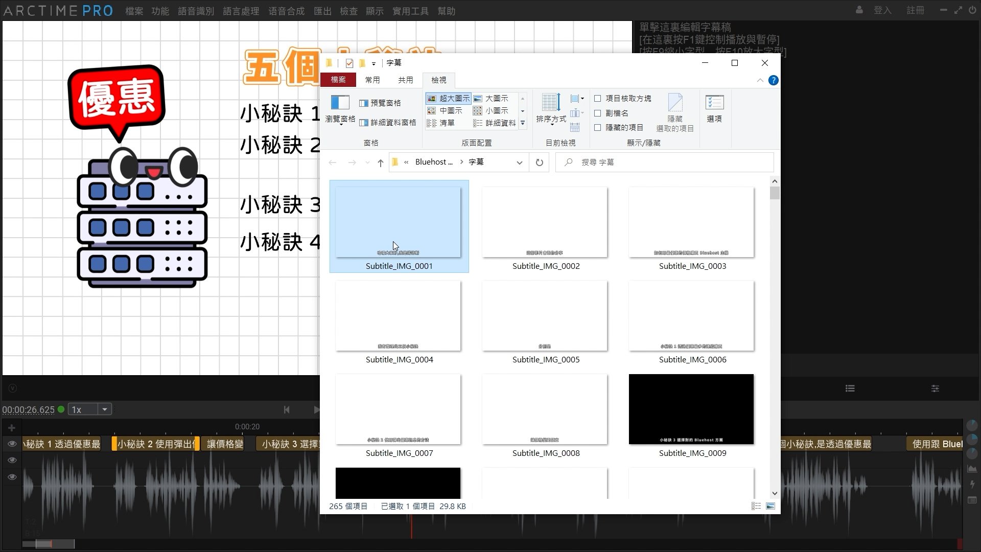Click Bluehost breadcrumb in address bar
981x552 pixels.
434,162
